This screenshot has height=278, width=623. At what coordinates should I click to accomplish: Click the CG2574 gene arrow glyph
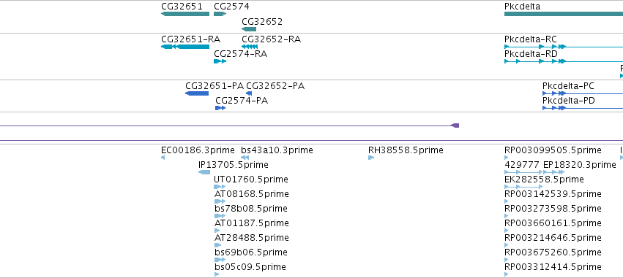[x=220, y=14]
